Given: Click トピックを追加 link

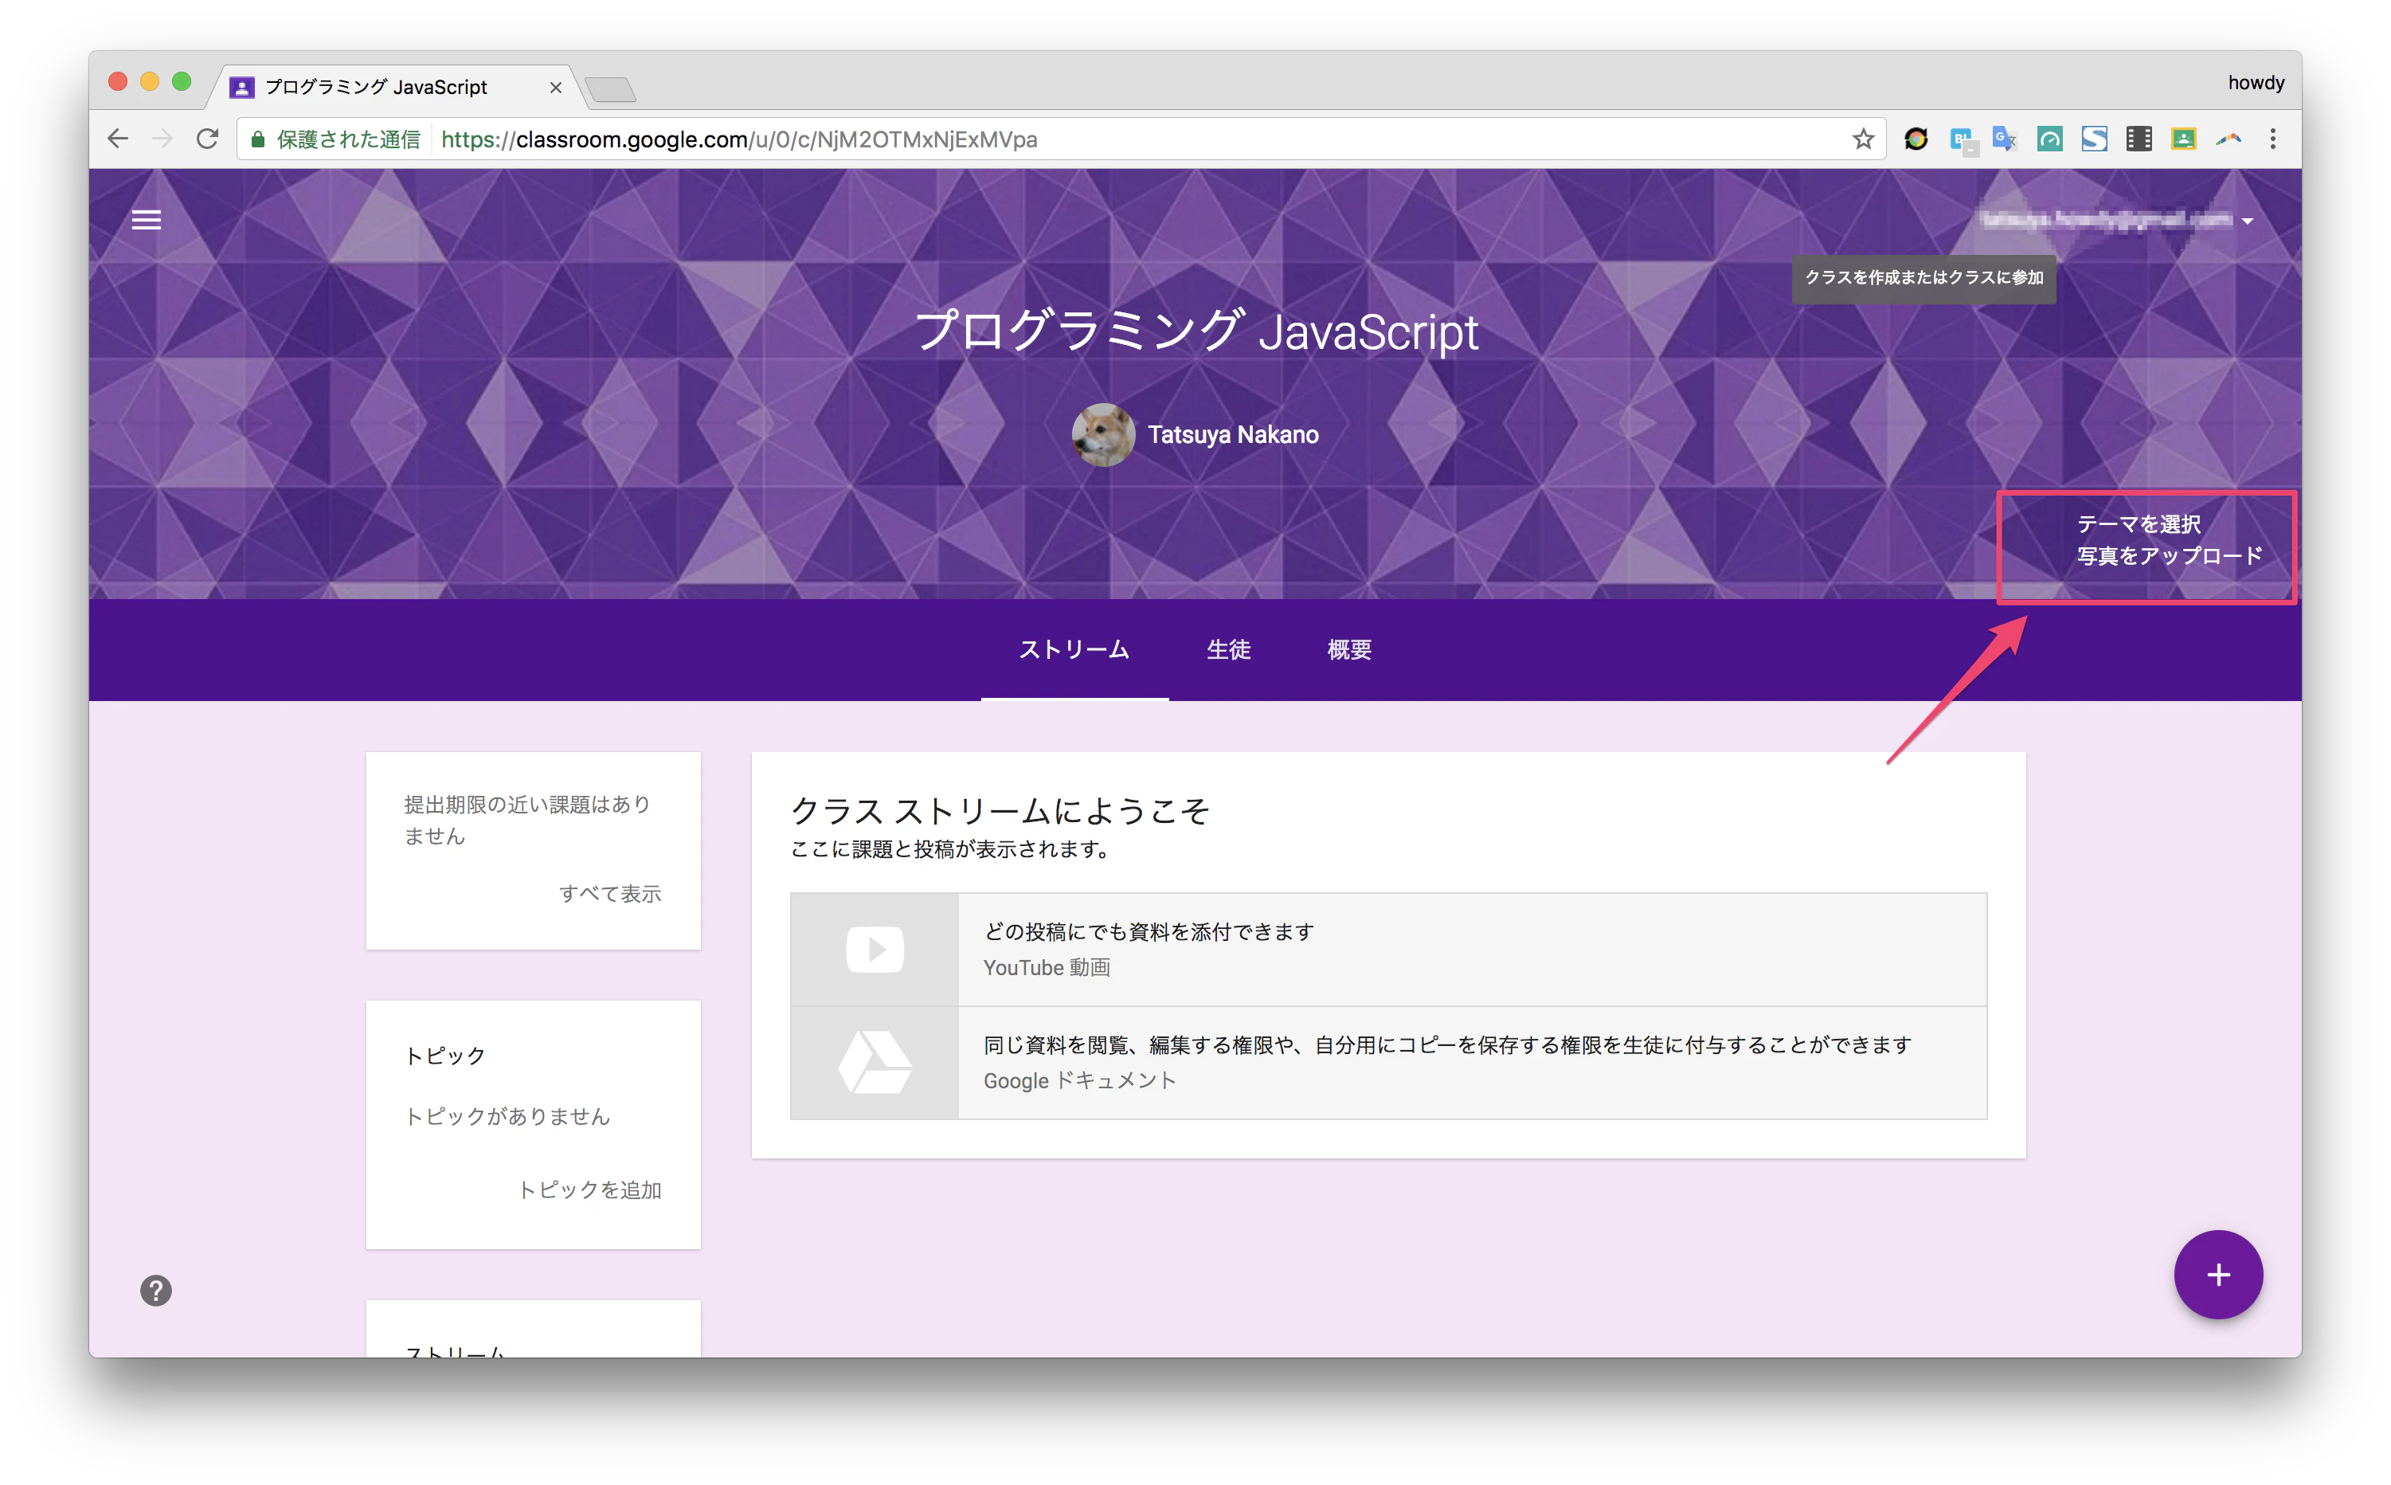Looking at the screenshot, I should 589,1189.
